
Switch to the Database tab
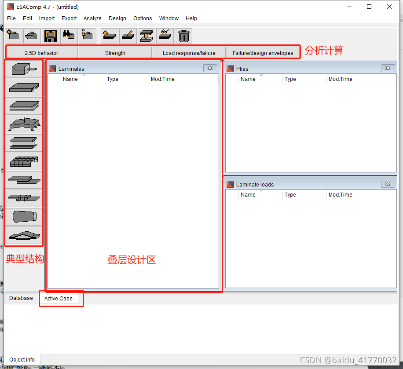click(21, 298)
